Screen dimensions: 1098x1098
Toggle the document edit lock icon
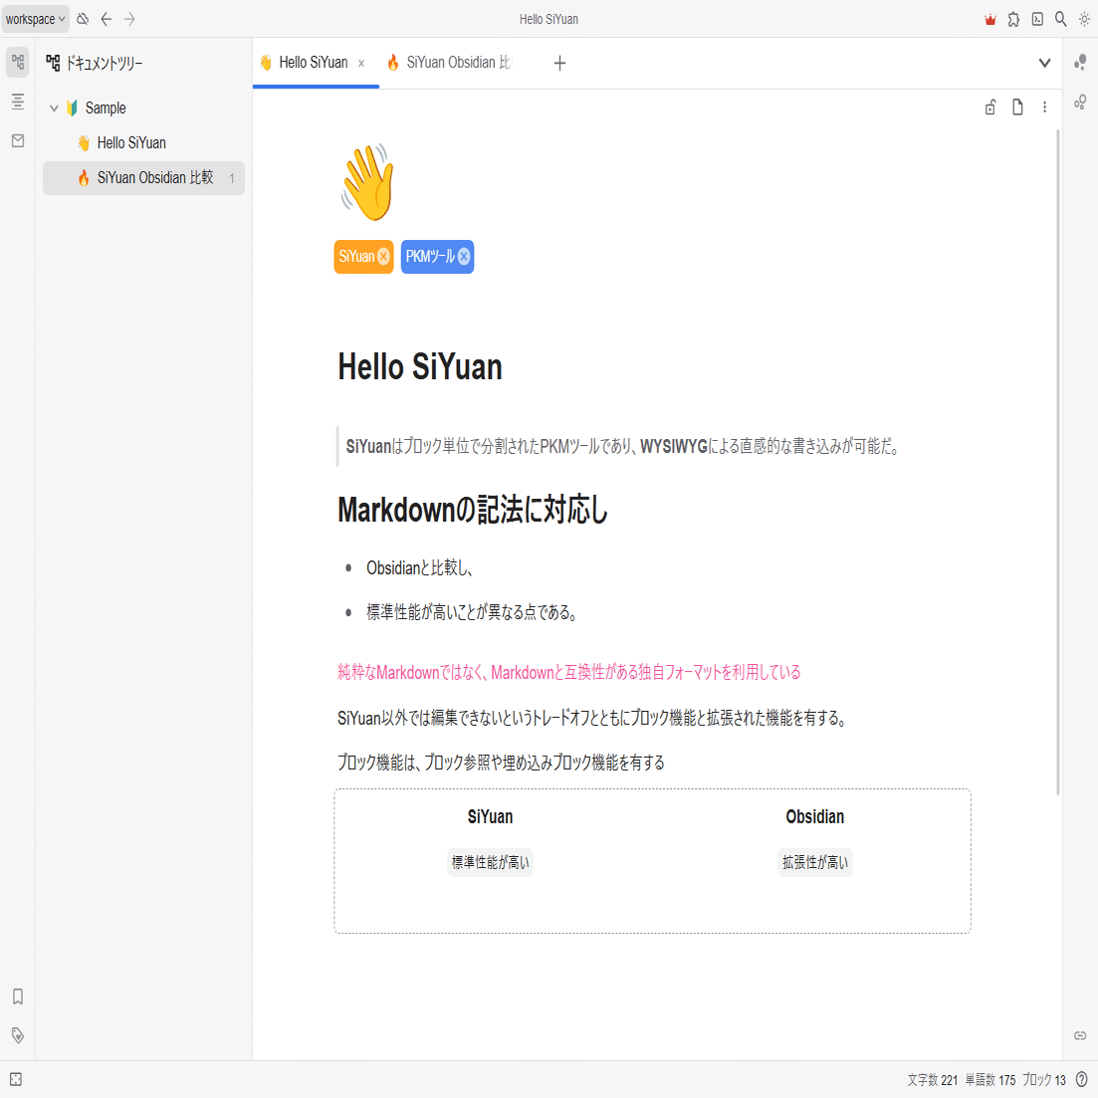[990, 108]
